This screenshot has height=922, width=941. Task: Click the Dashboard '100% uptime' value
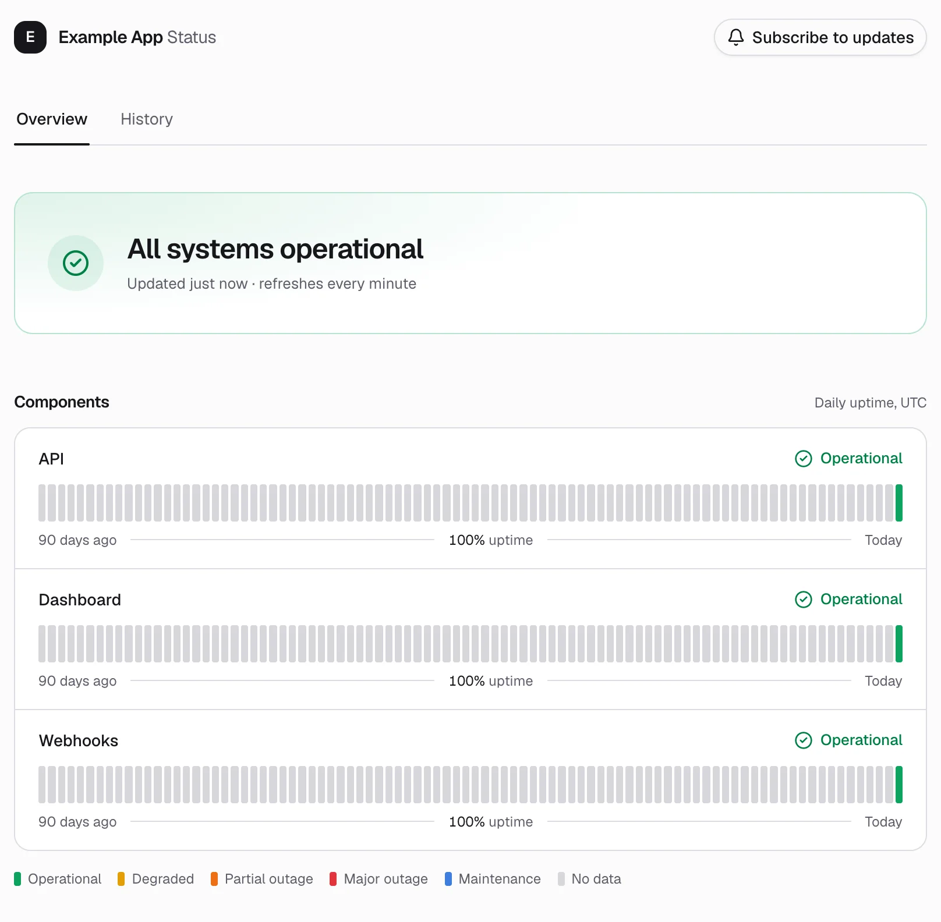491,681
